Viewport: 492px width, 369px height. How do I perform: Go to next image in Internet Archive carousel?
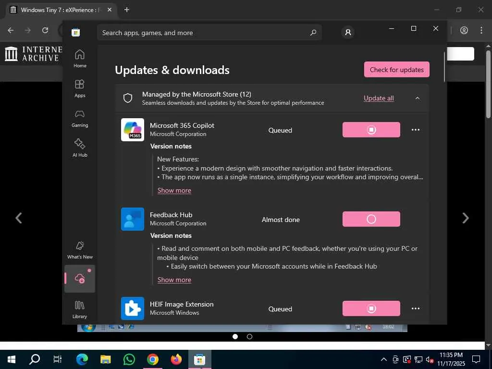tap(466, 218)
